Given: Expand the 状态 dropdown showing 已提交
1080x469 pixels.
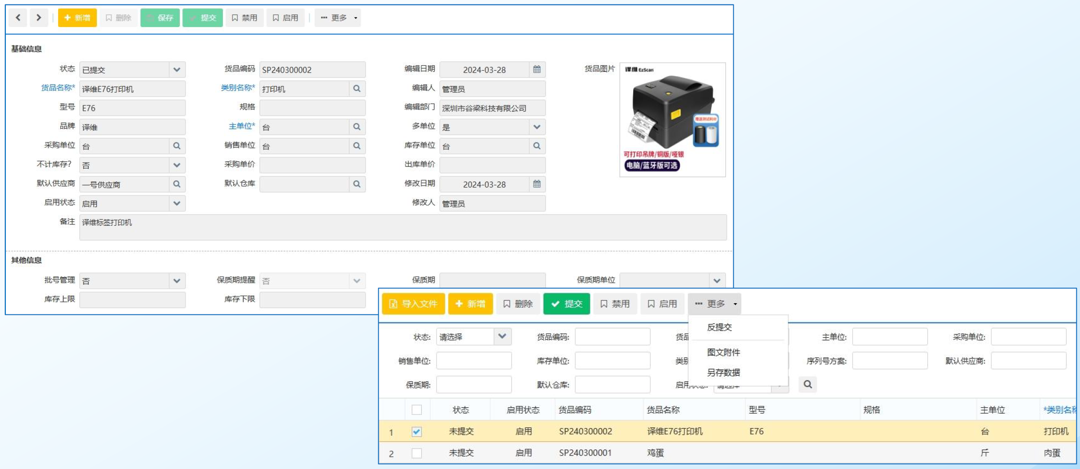Looking at the screenshot, I should (x=177, y=70).
